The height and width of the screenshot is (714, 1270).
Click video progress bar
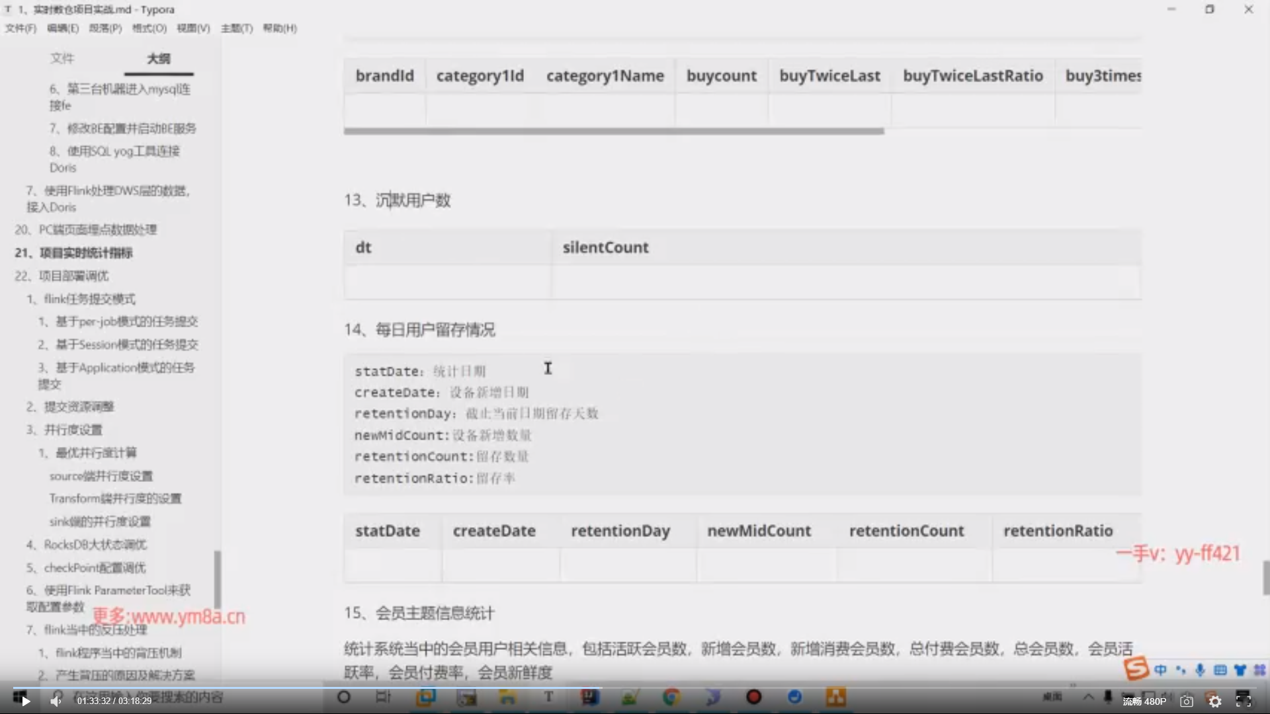point(635,687)
